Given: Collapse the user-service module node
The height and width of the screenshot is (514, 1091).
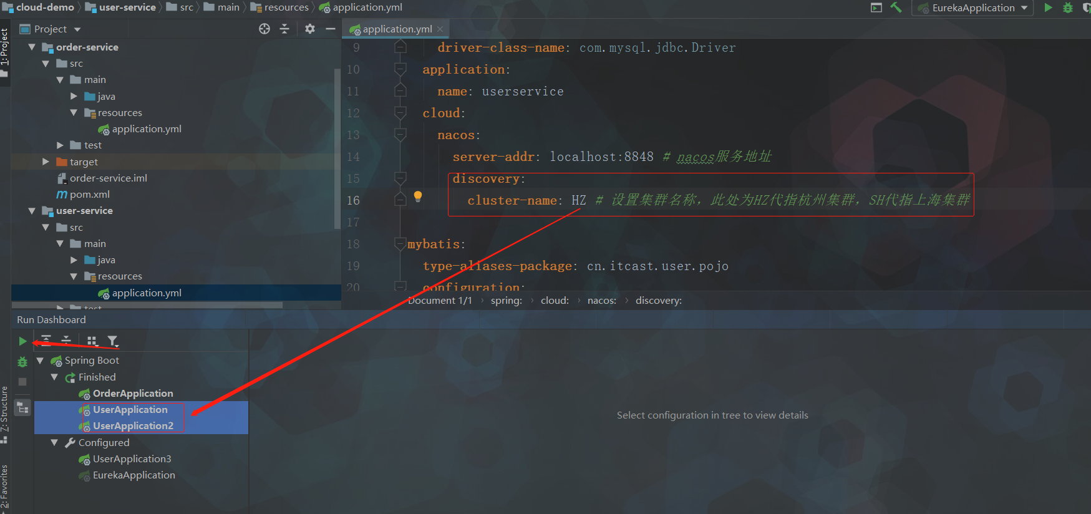Looking at the screenshot, I should tap(32, 211).
